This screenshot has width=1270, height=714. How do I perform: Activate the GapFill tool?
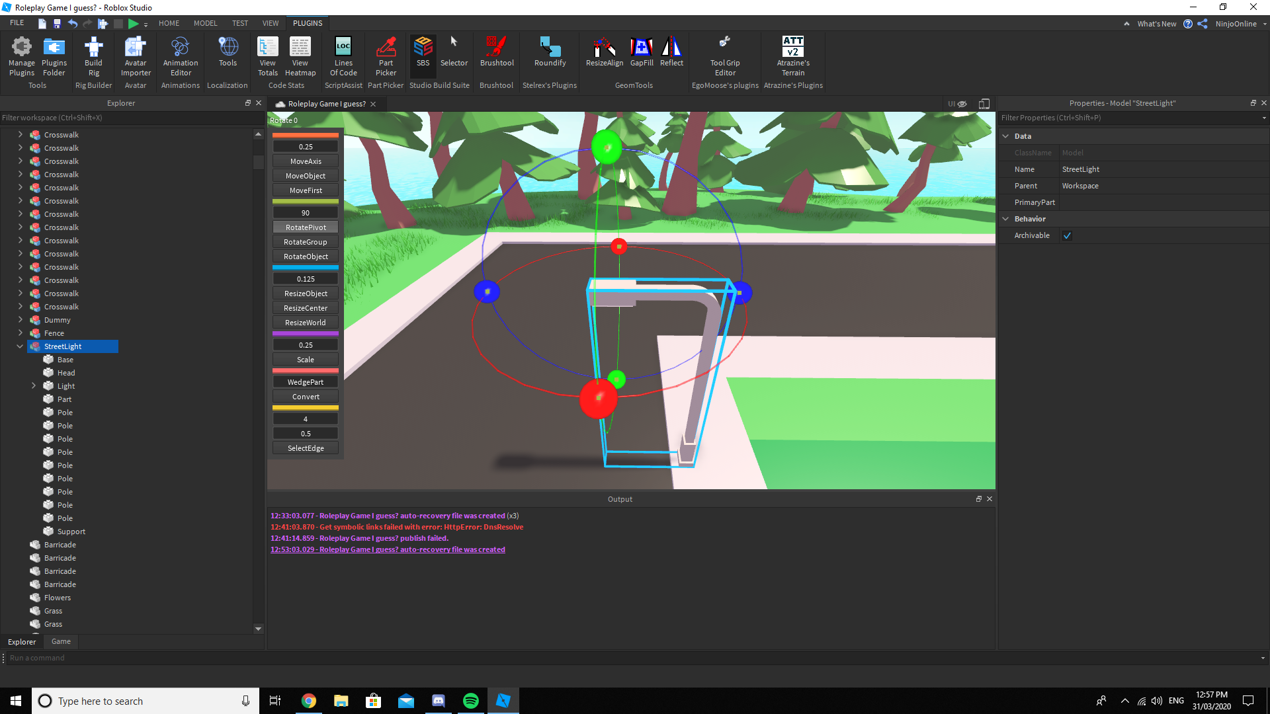(x=642, y=52)
